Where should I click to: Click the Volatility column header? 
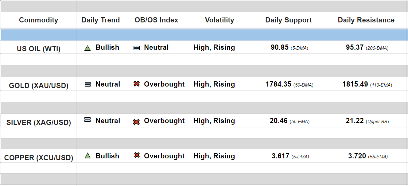(x=219, y=20)
